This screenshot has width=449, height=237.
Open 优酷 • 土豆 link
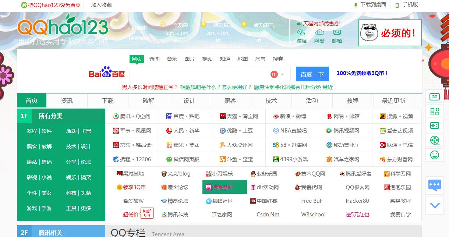pyautogui.click(x=236, y=131)
